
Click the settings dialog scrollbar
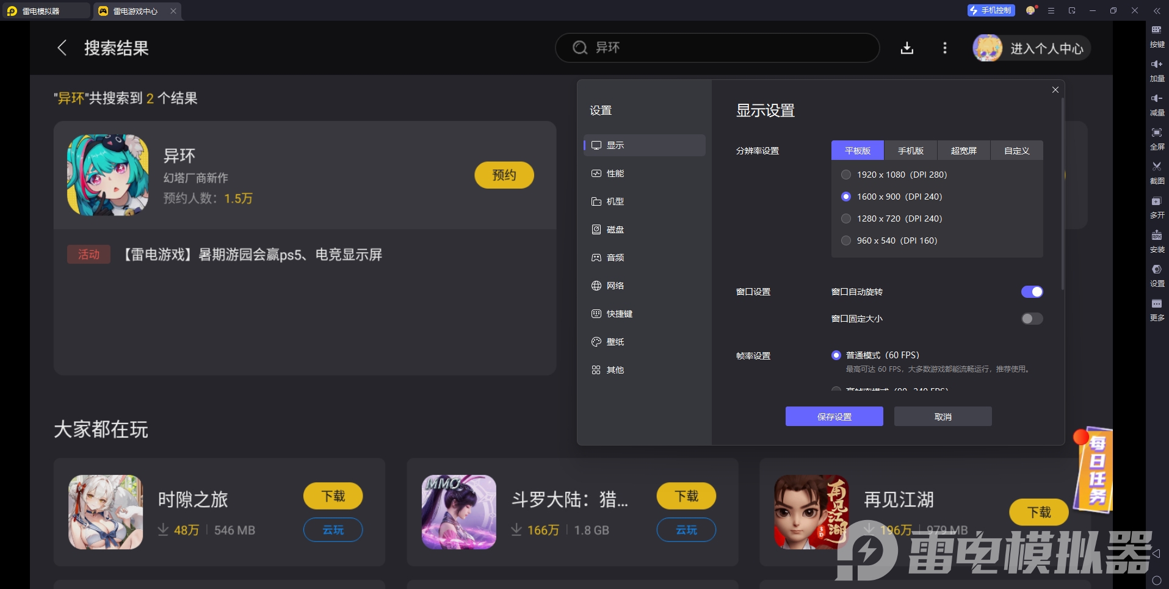[x=1063, y=193]
